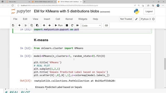The width and height of the screenshot is (166, 93).
Task: Click the plt.title('KMeans') line
Action: 47,63
